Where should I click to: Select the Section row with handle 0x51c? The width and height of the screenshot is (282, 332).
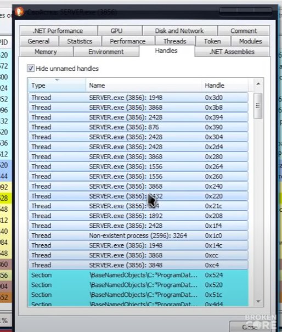tap(138, 295)
